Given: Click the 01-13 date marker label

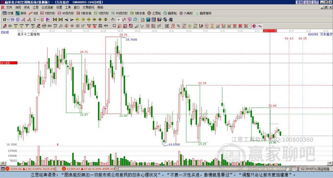Looking at the screenshot, I should [289, 38].
